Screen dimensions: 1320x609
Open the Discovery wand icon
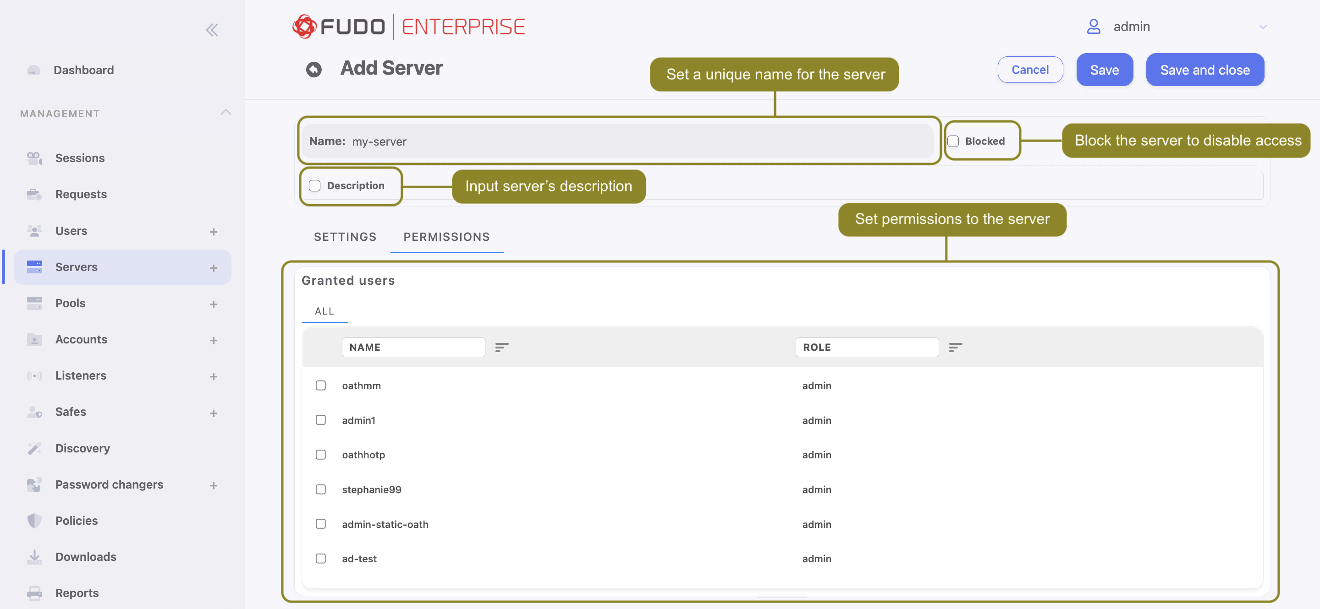34,448
